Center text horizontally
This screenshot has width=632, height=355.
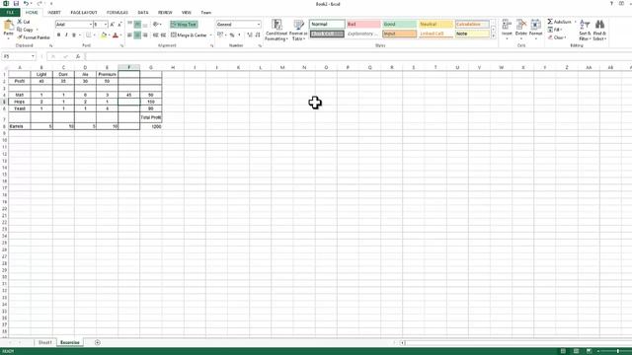click(137, 35)
